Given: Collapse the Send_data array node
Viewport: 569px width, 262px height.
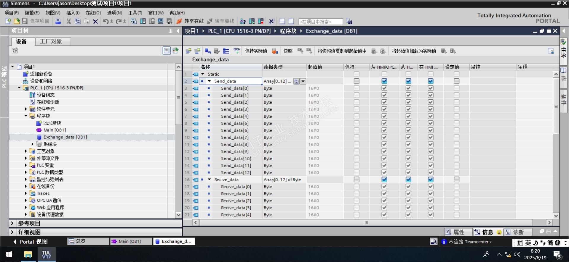Looking at the screenshot, I should point(209,81).
